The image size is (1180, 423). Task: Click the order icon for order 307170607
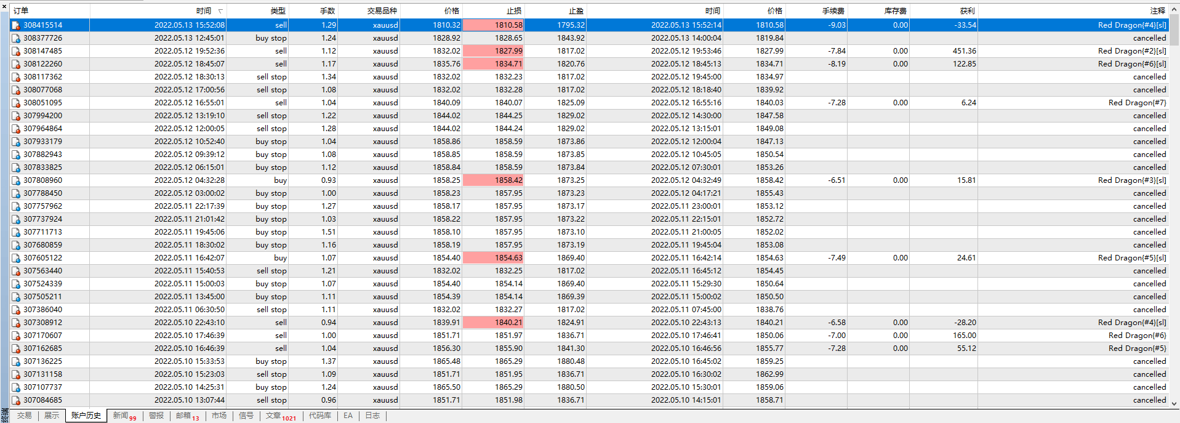tap(16, 336)
